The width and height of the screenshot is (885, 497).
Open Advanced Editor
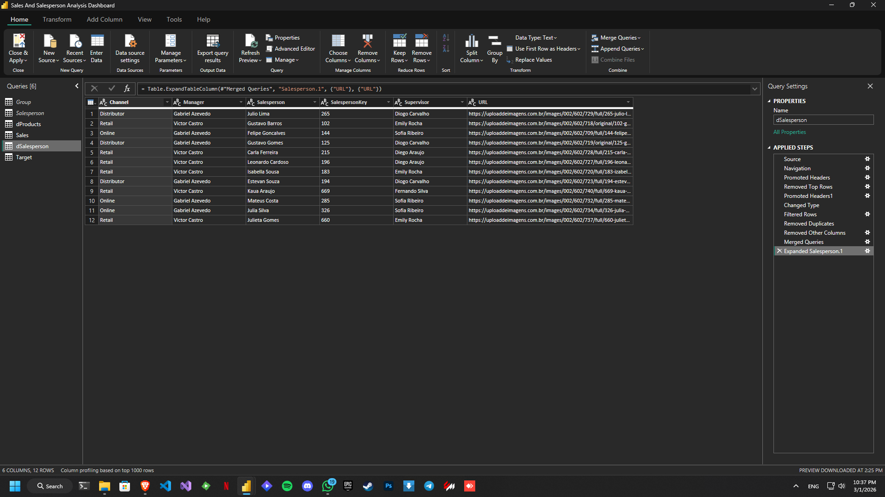pyautogui.click(x=290, y=49)
